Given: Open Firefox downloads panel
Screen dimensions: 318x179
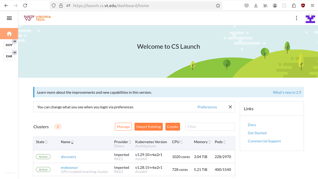Looking at the screenshot, I should click(256, 5).
